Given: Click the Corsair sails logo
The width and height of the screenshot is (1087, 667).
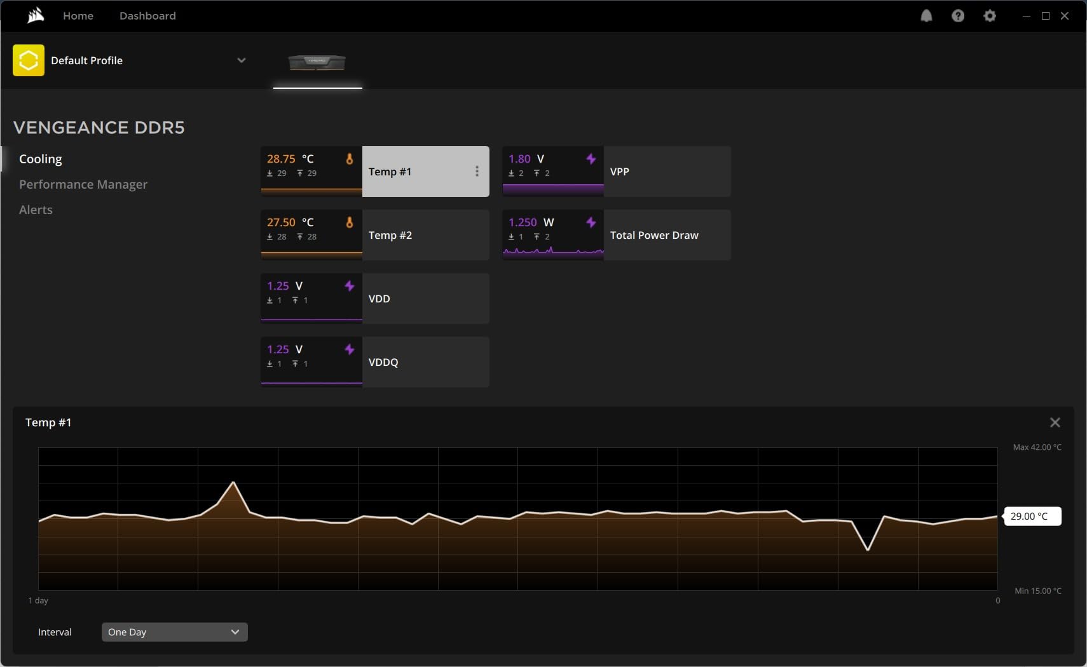Looking at the screenshot, I should 36,15.
